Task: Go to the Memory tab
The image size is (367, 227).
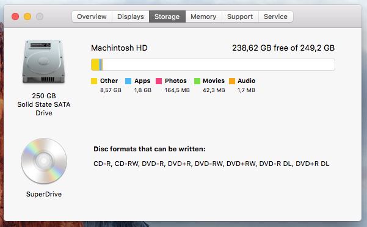Action: (x=203, y=16)
